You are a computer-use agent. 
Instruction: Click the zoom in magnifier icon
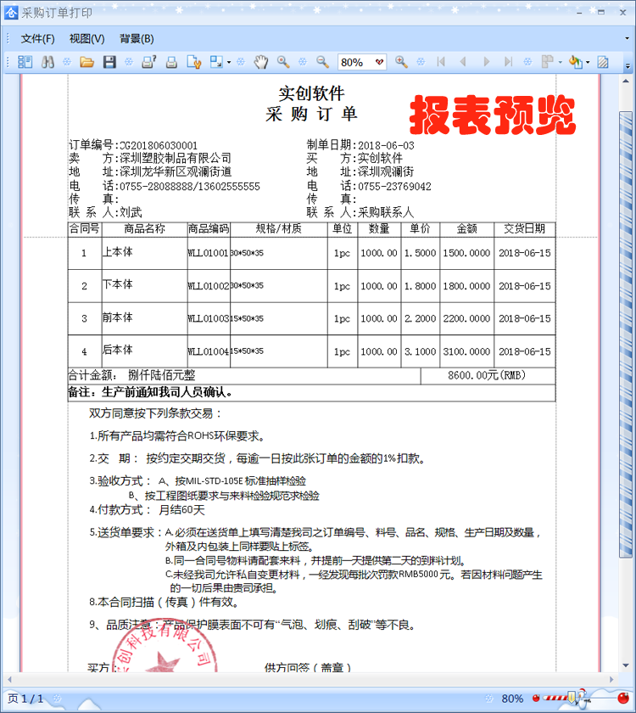pos(401,62)
